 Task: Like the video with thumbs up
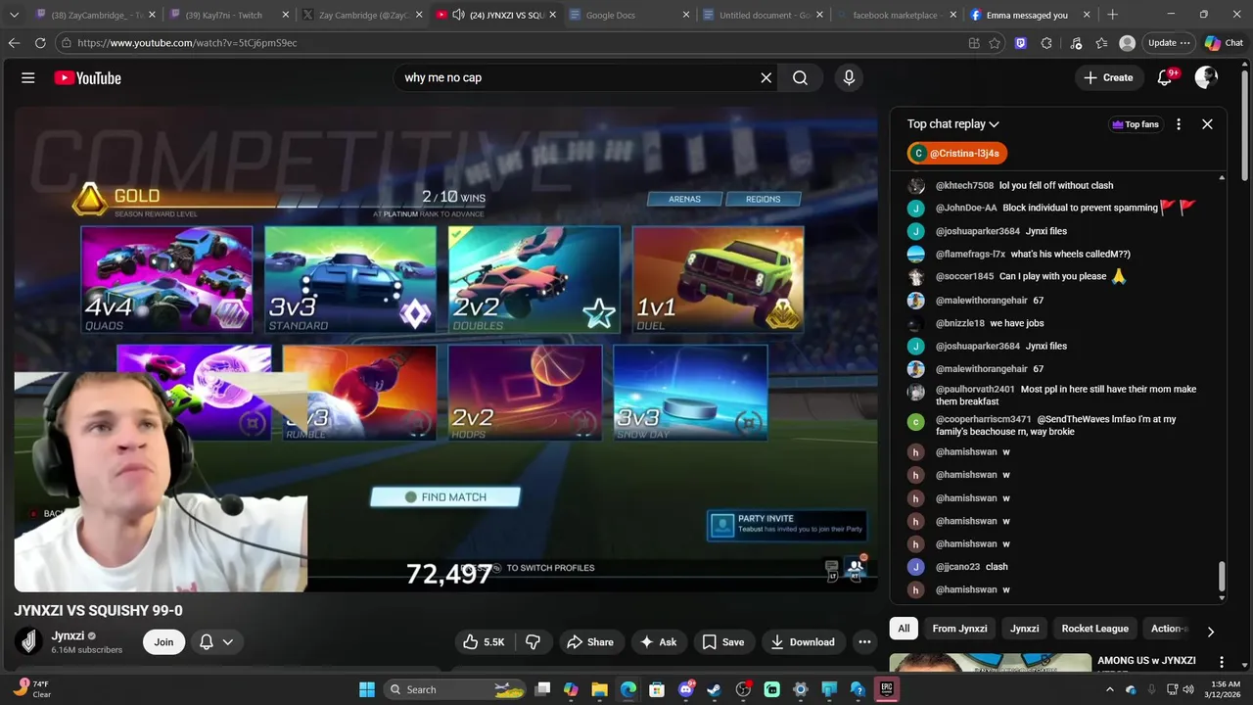[484, 642]
